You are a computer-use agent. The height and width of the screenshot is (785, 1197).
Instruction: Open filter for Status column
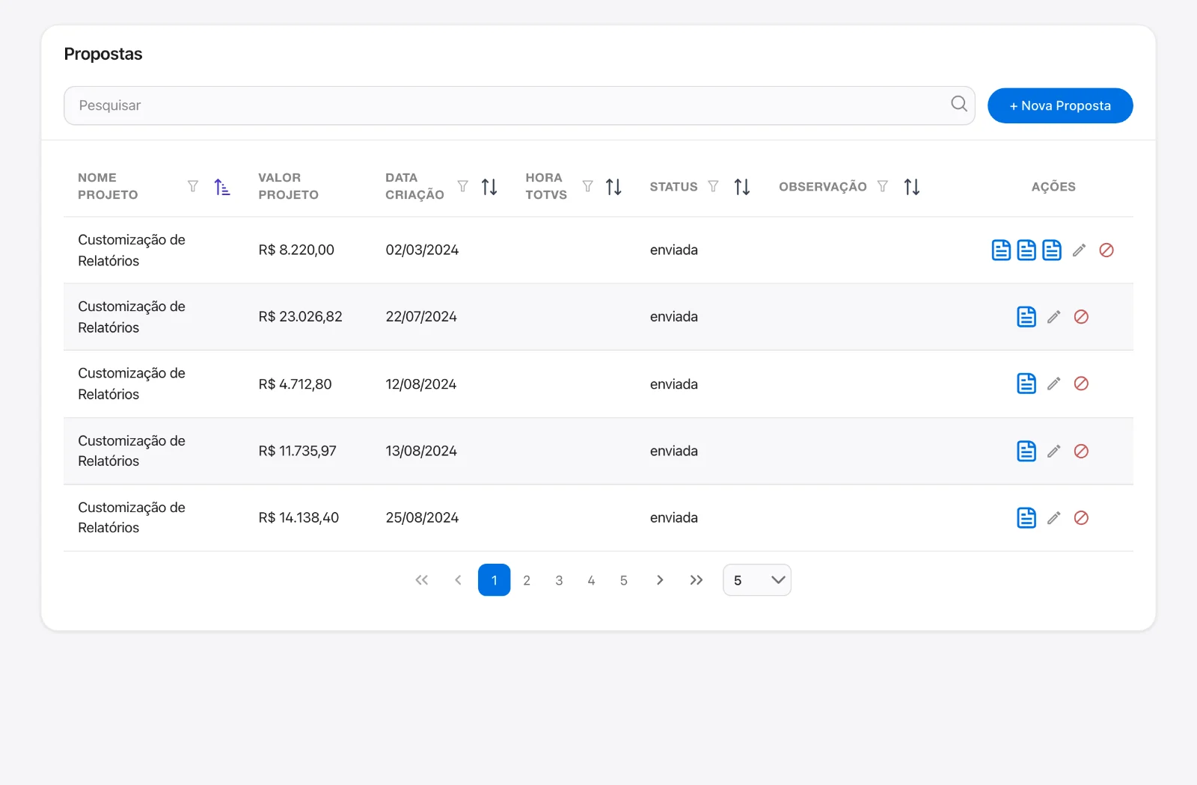[714, 186]
